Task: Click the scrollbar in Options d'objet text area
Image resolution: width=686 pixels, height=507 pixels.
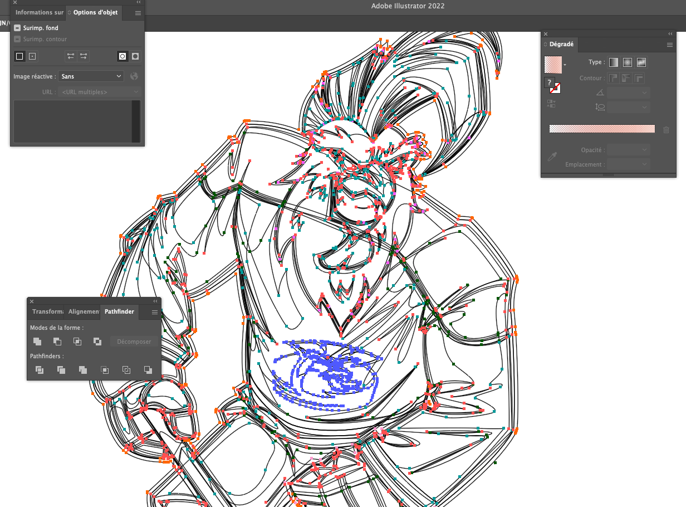Action: pos(136,121)
